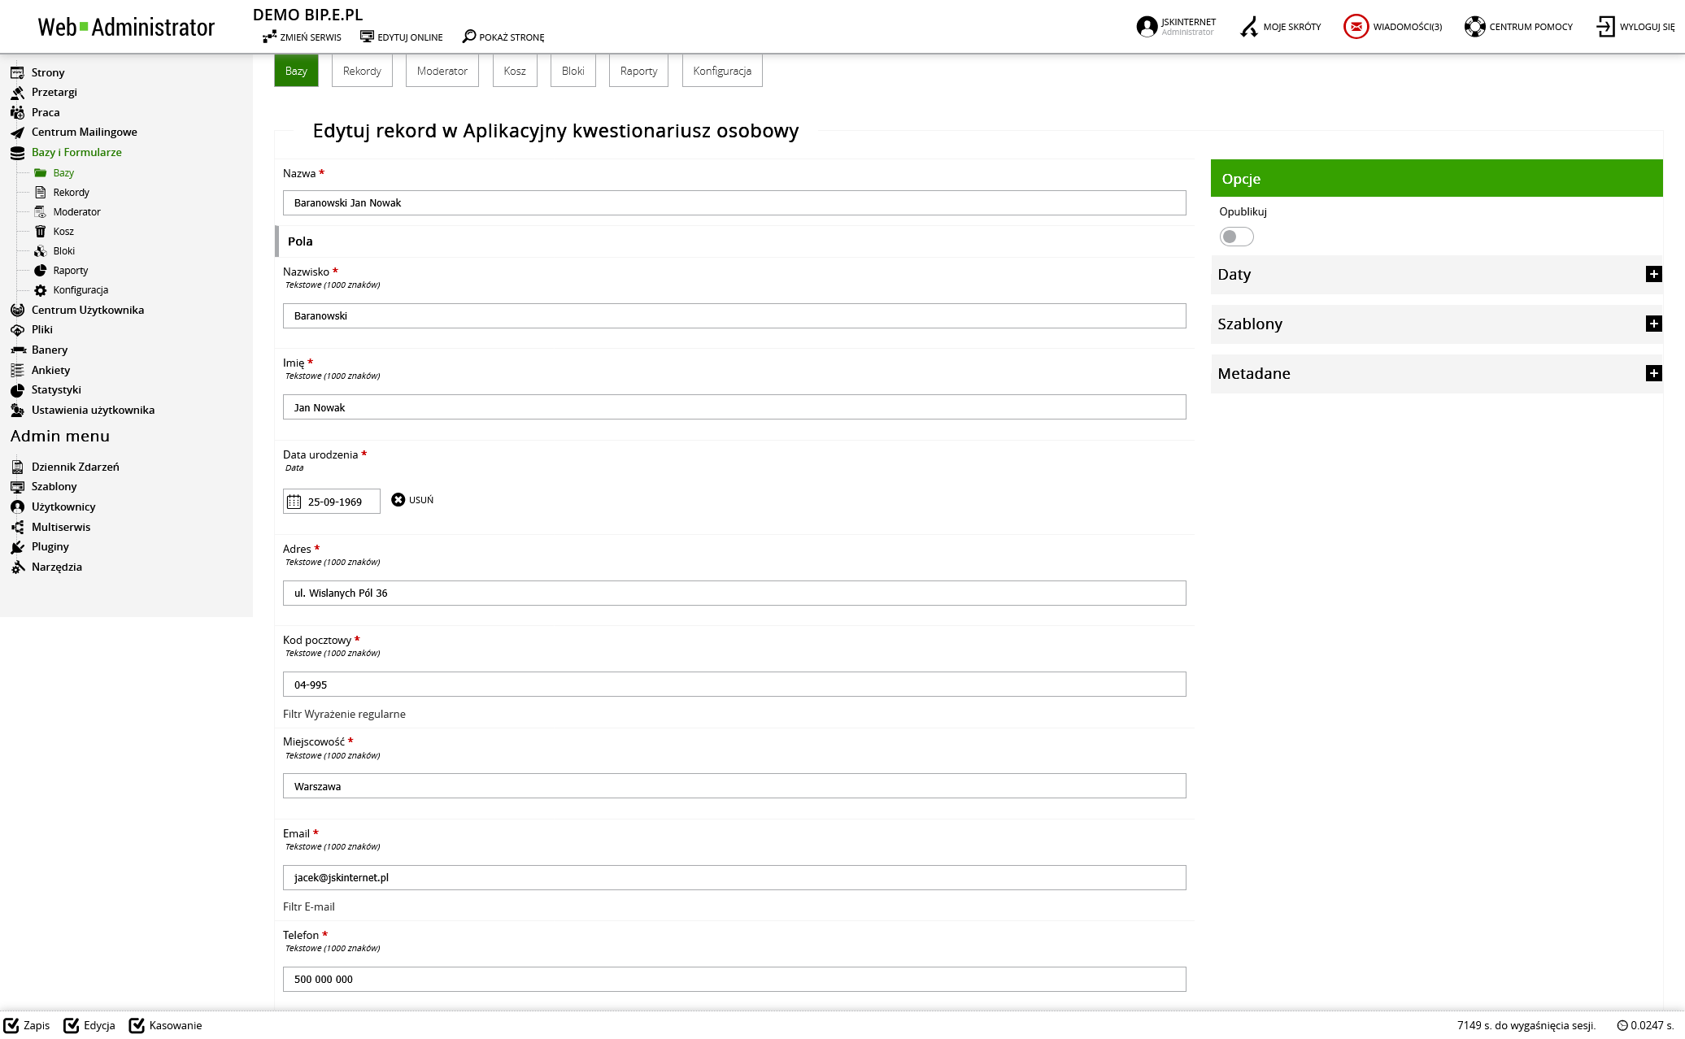Image resolution: width=1685 pixels, height=1039 pixels.
Task: Toggle the Zapis checkbox in footer
Action: tap(11, 1025)
